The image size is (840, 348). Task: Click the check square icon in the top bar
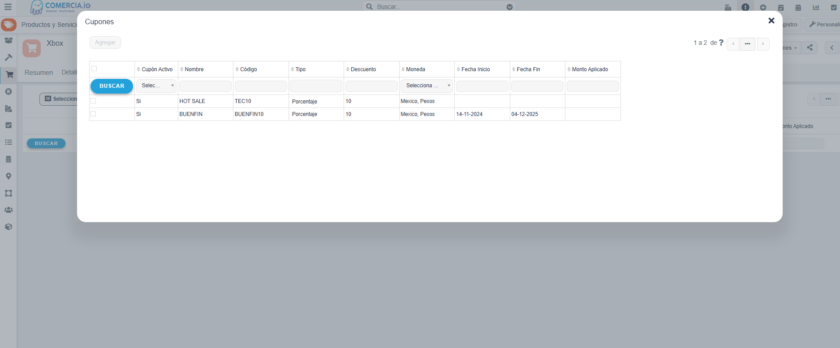click(834, 7)
